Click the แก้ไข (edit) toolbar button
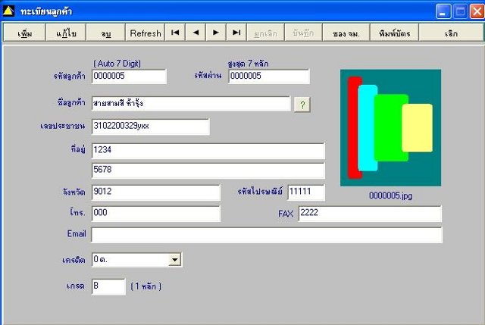This screenshot has height=325, width=485. (x=66, y=33)
